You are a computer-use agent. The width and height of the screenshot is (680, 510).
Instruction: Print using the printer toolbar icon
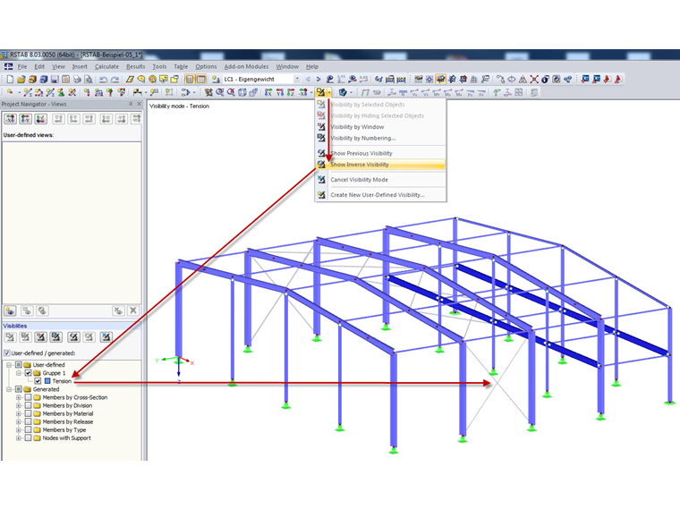tap(77, 79)
